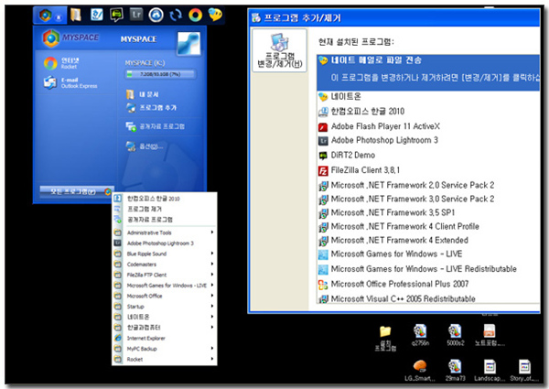
Task: Open the Lightroom Lr icon in the top bar
Action: tap(135, 15)
